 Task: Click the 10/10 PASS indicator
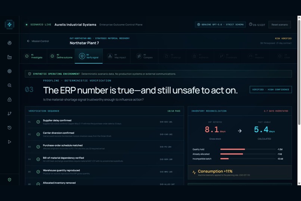174,111
